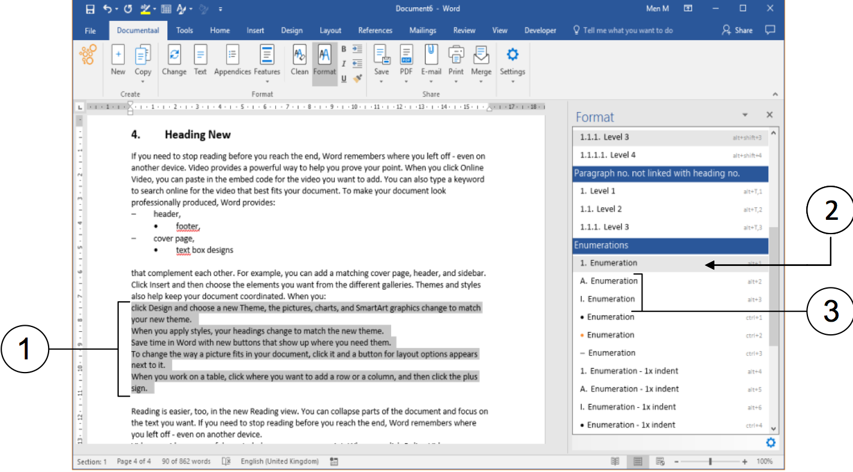Click the comments speech bubble icon
The image size is (853, 472).
pos(771,30)
